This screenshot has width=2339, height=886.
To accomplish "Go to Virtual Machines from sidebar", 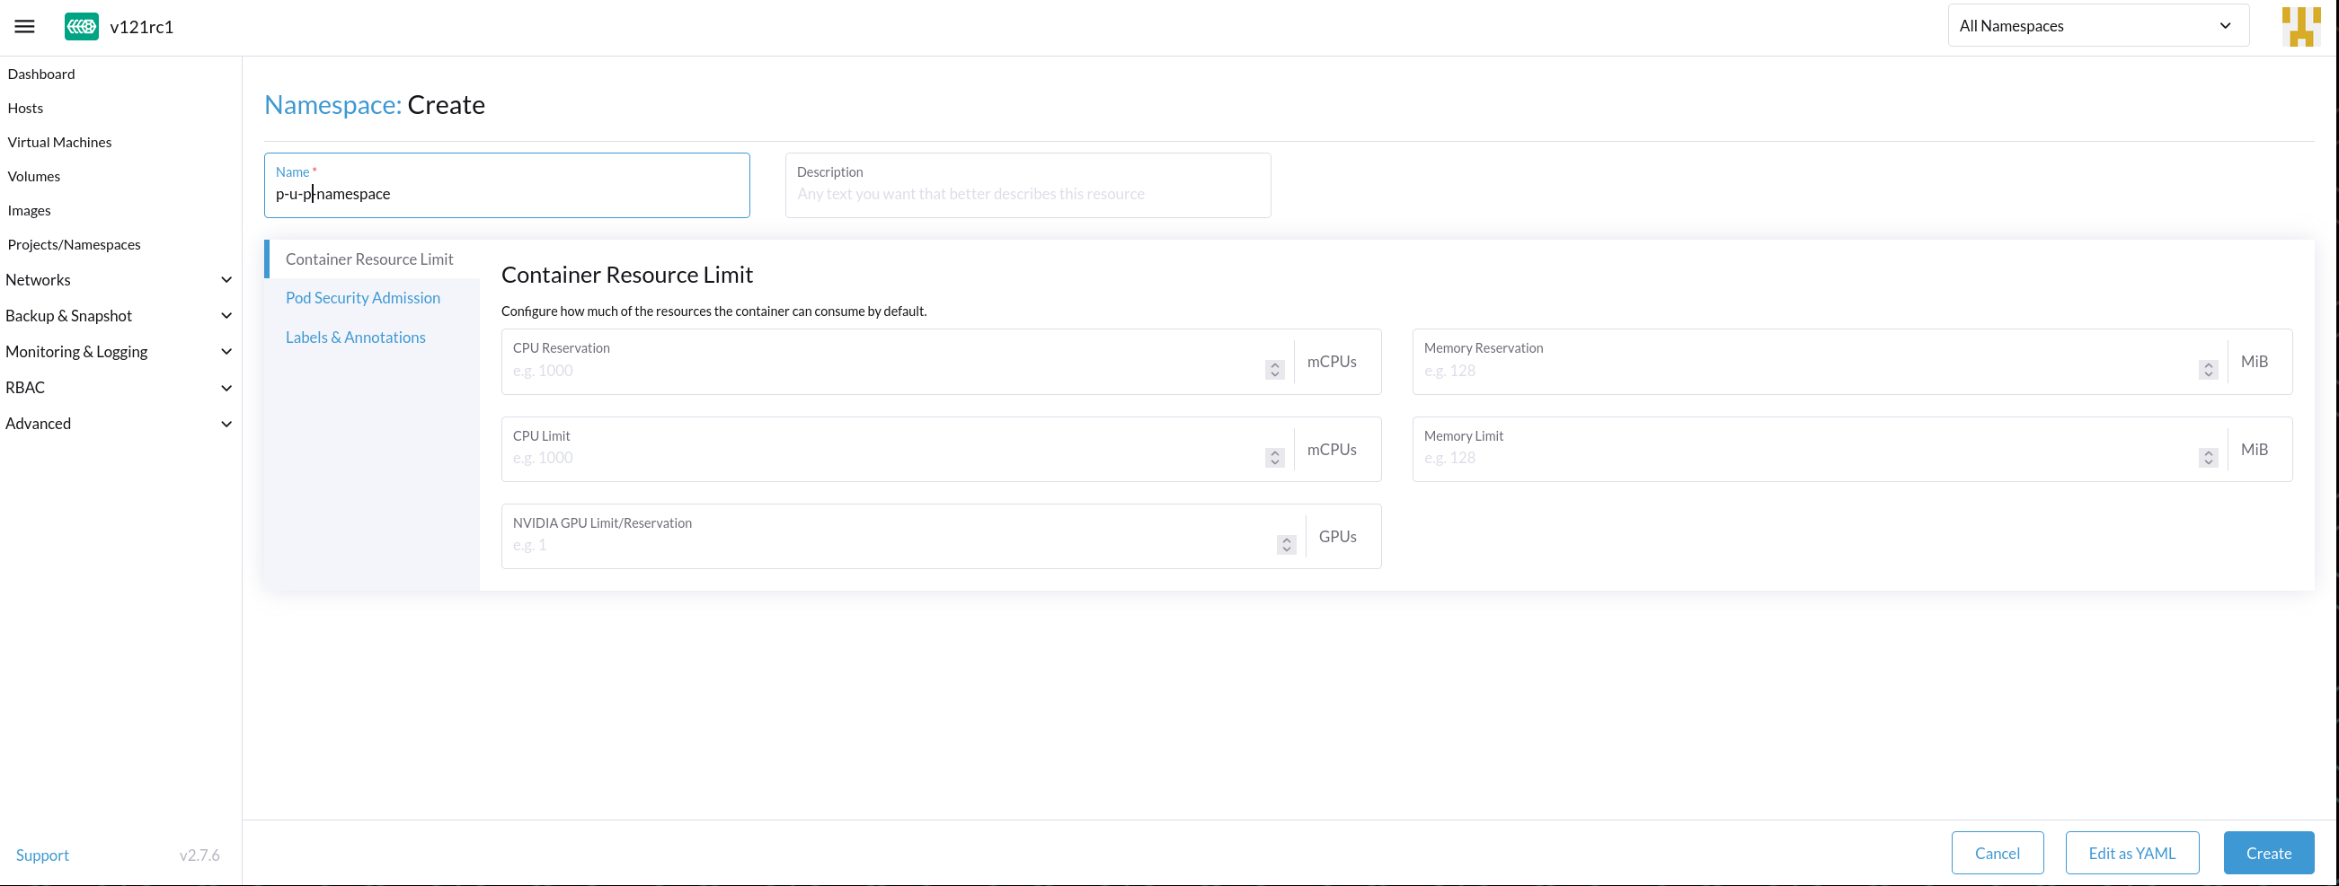I will pyautogui.click(x=59, y=142).
